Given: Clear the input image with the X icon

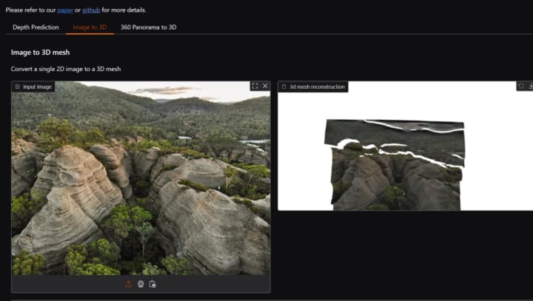Looking at the screenshot, I should click(x=265, y=86).
